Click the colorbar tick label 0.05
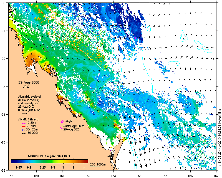This screenshot has height=178, width=222. (x=19, y=167)
